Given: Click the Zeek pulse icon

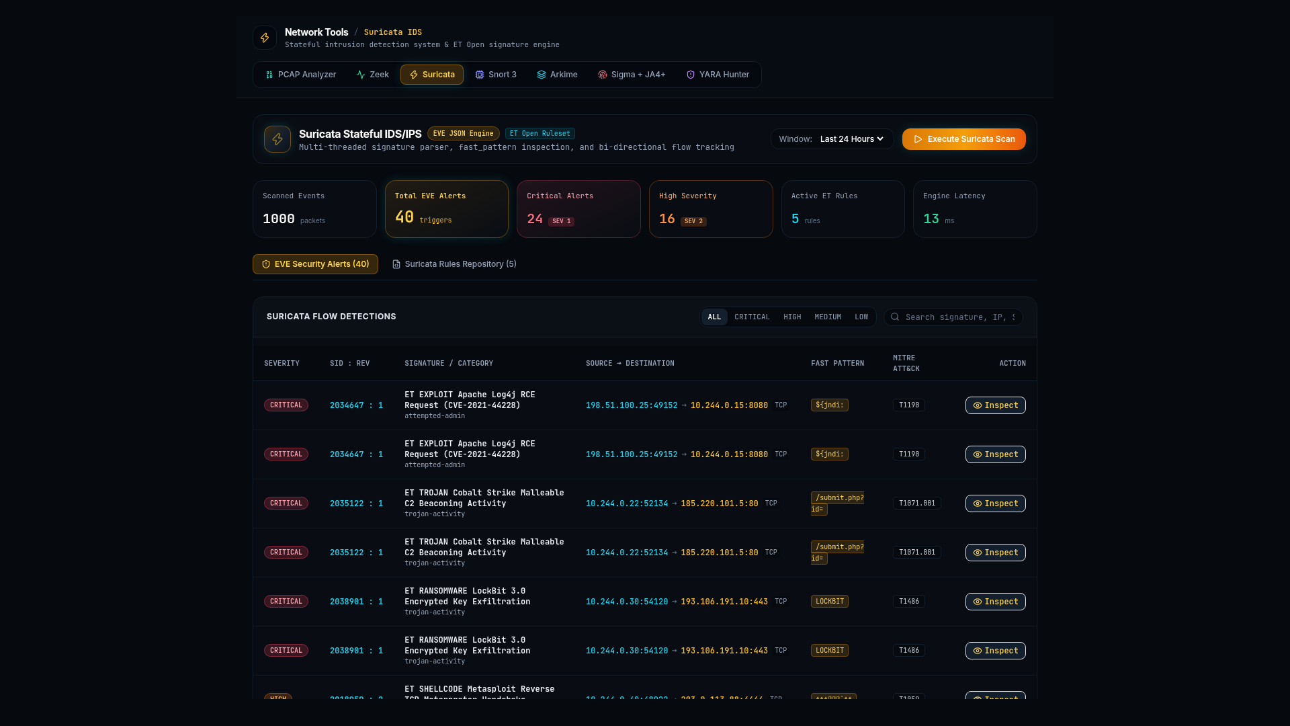Looking at the screenshot, I should coord(361,75).
